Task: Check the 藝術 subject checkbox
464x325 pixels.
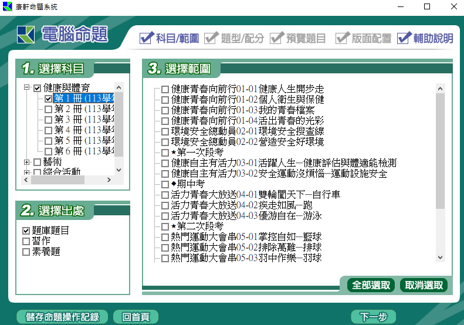Action: pos(37,162)
